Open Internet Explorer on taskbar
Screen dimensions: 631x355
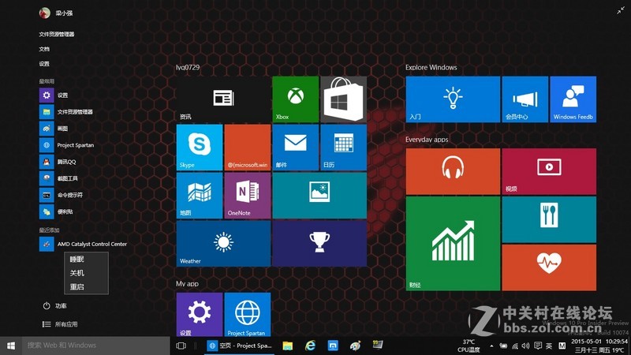pyautogui.click(x=310, y=346)
